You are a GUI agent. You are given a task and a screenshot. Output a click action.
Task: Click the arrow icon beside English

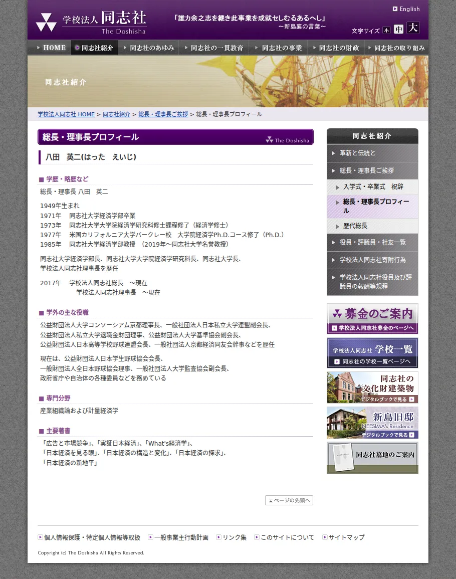[x=395, y=9]
